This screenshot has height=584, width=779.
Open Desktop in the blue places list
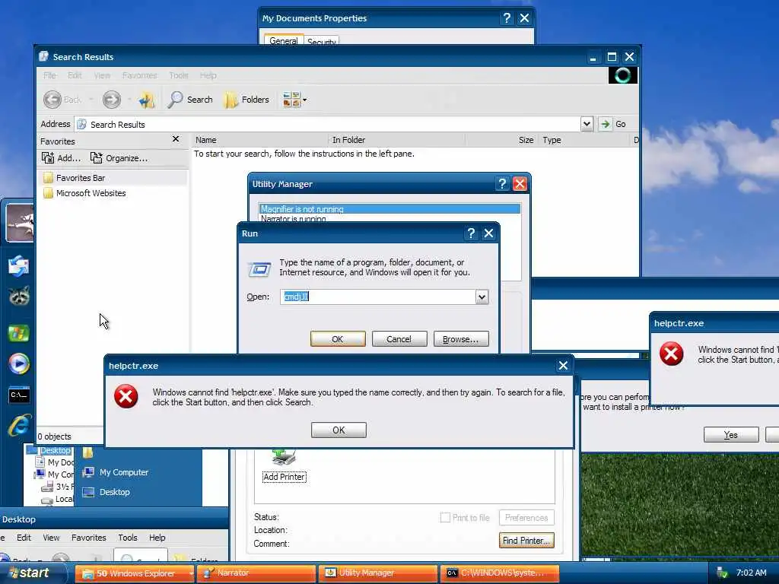click(x=107, y=492)
